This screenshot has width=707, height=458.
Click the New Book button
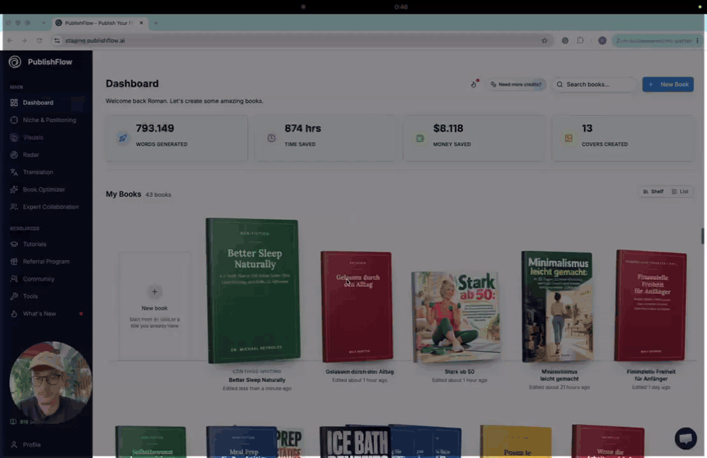668,84
